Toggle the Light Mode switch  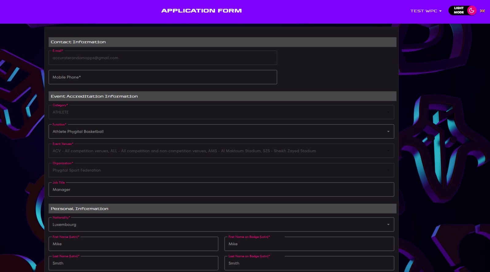(x=462, y=10)
